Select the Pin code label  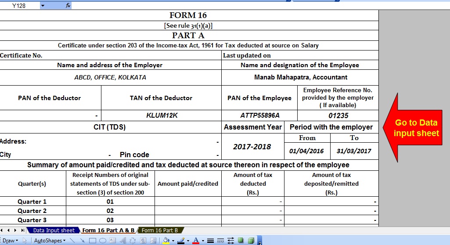[x=134, y=155]
